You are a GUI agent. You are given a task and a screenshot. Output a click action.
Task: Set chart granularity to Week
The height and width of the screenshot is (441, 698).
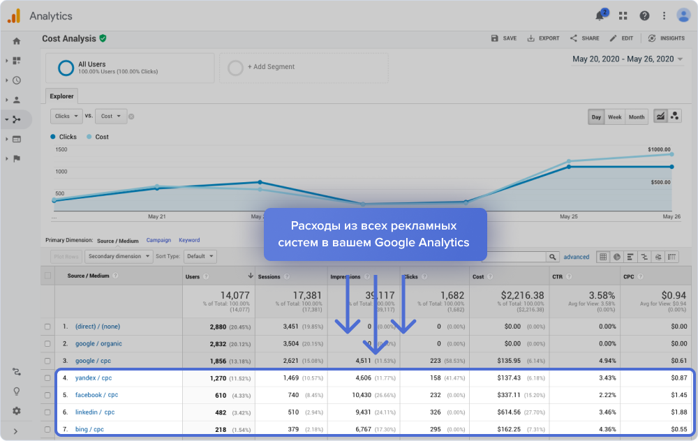(x=615, y=117)
